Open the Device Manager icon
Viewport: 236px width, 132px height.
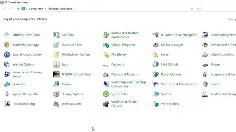pos(156,45)
